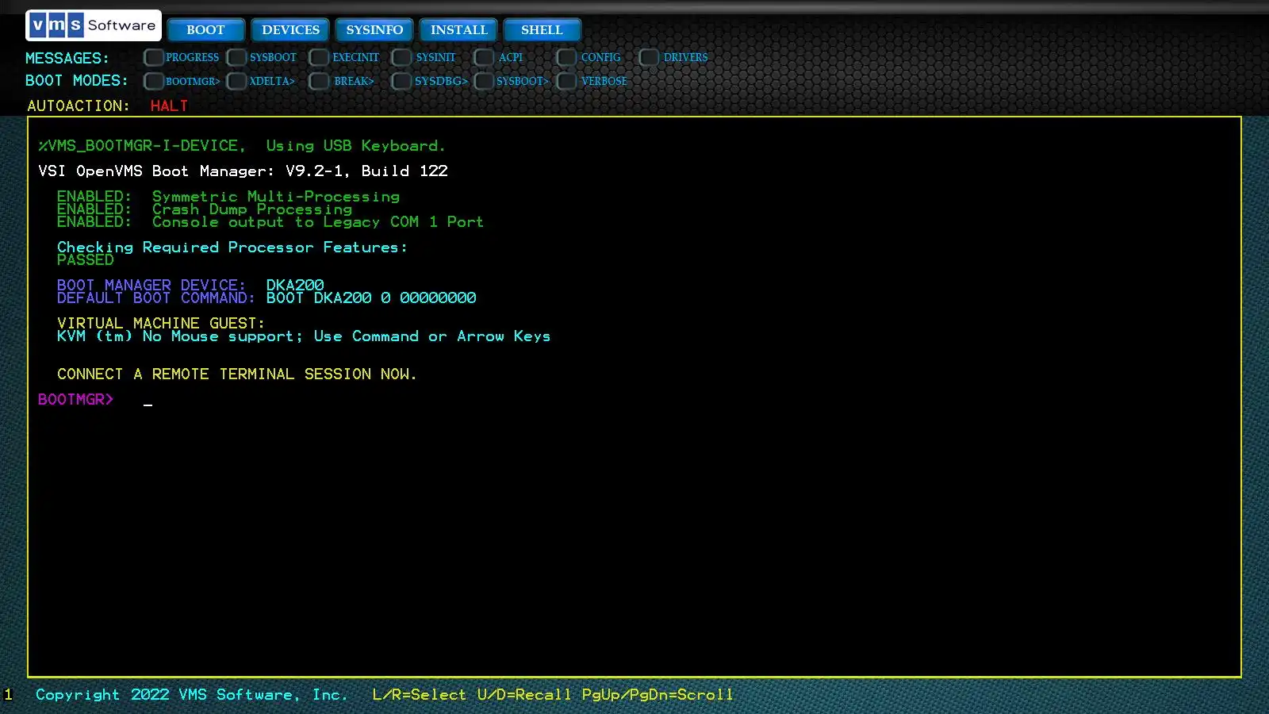1269x714 pixels.
Task: Click the BOOT MODES: label
Action: pos(76,81)
